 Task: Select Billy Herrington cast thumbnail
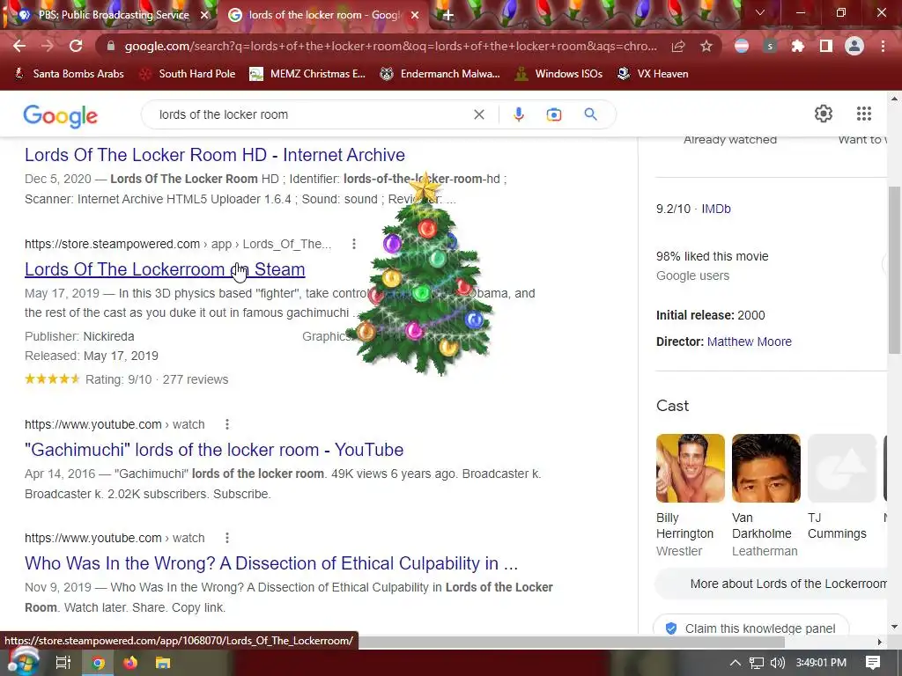(x=691, y=468)
